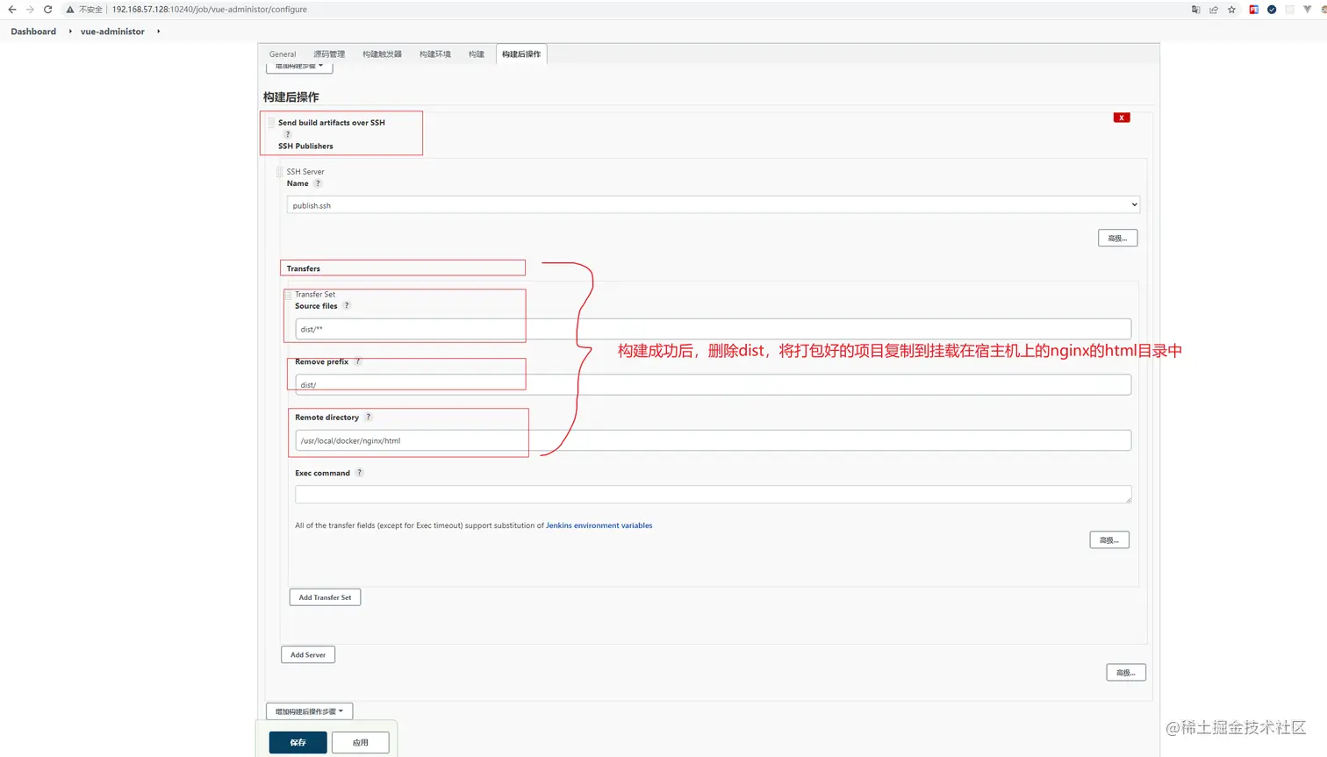Click into the Exec command text area

click(x=713, y=495)
